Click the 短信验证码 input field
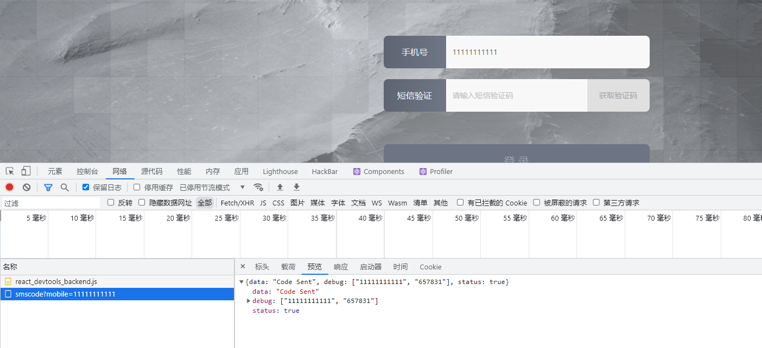762x348 pixels. click(516, 95)
